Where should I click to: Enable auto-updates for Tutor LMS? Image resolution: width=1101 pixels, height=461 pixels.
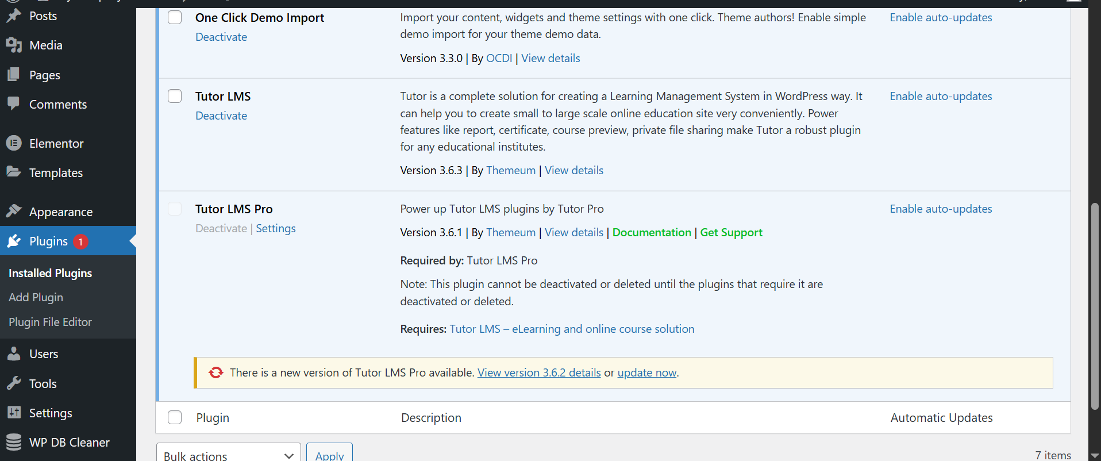click(941, 96)
